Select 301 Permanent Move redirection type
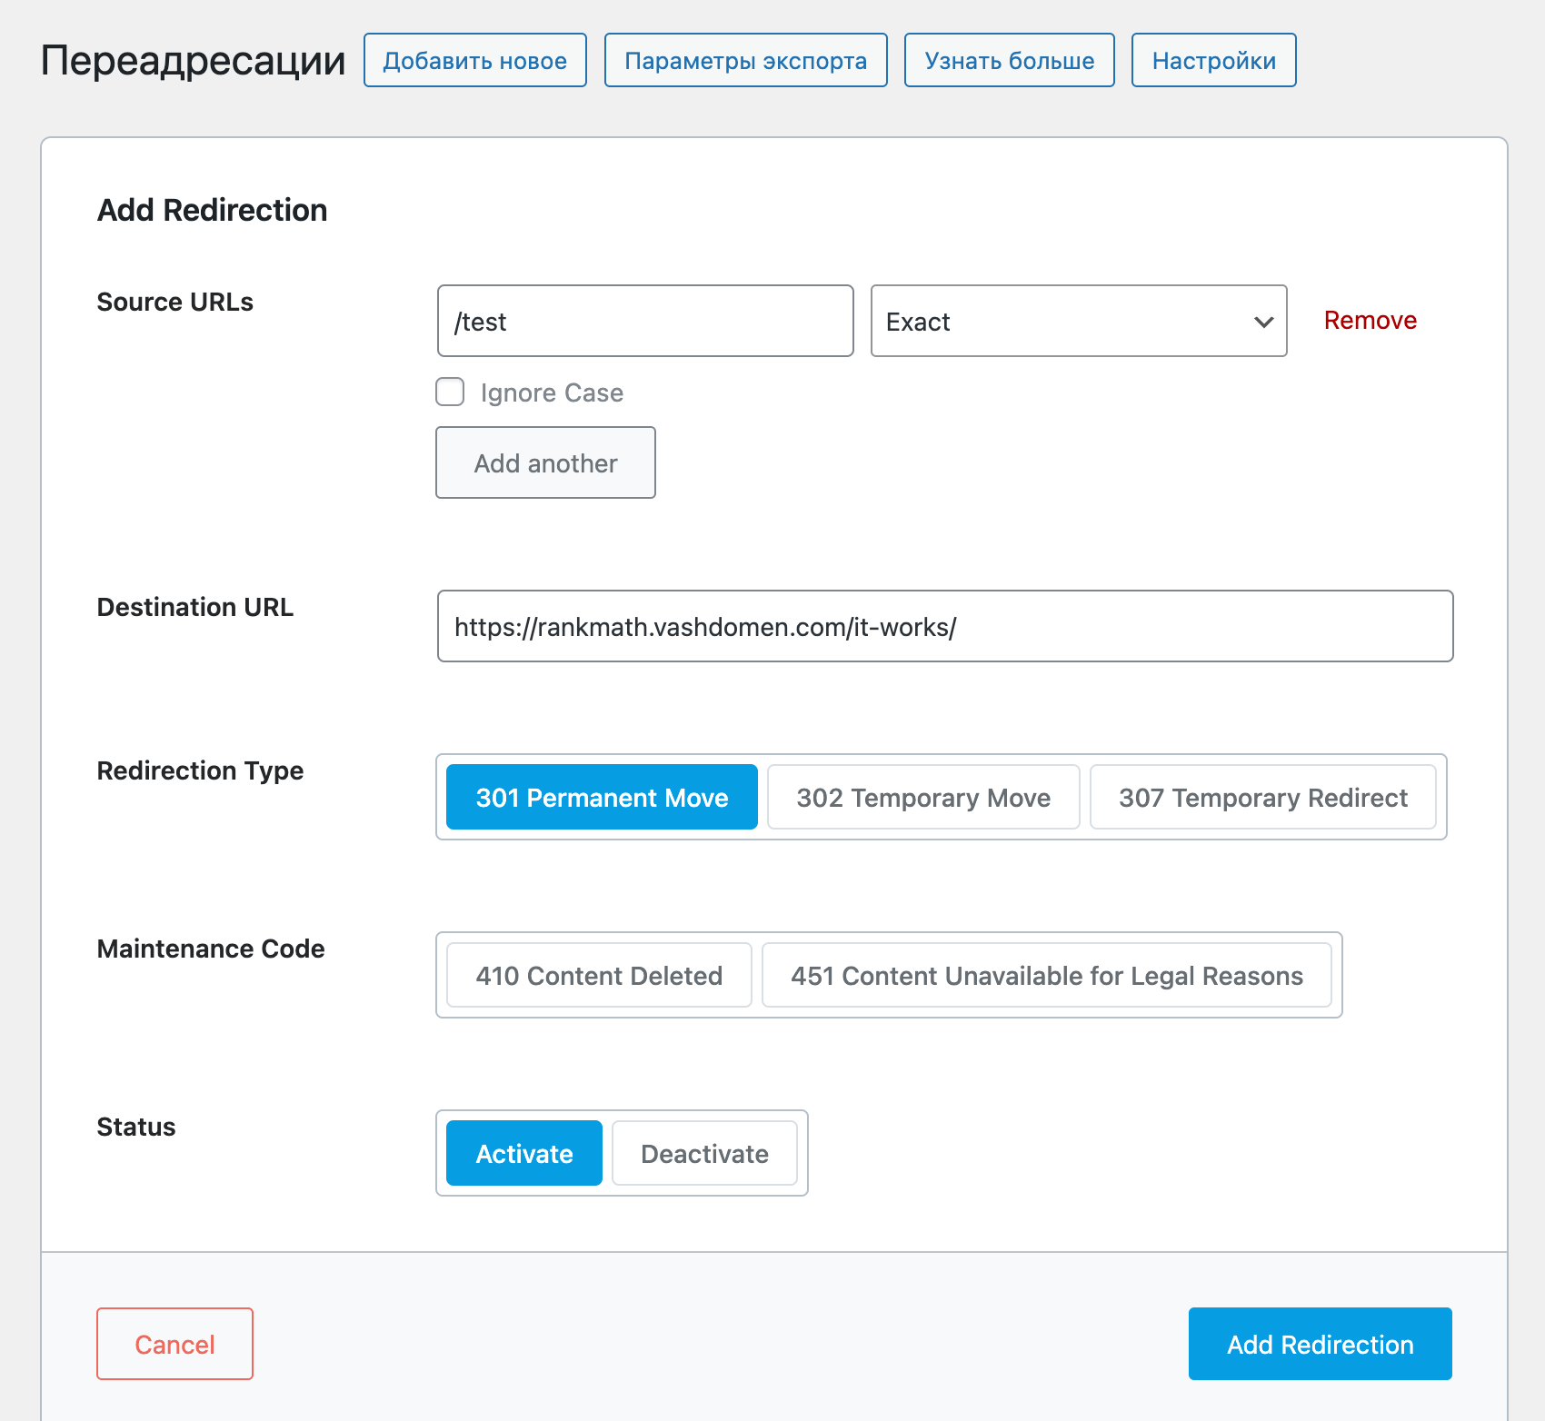The width and height of the screenshot is (1545, 1421). [602, 797]
